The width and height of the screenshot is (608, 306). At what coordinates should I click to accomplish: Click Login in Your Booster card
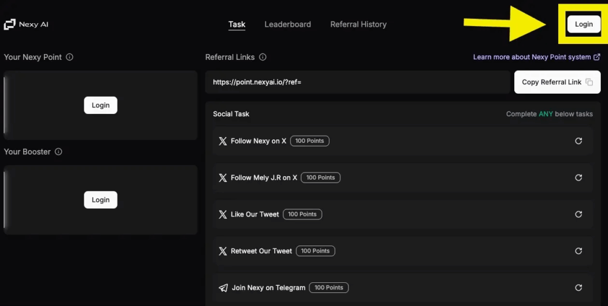point(100,200)
